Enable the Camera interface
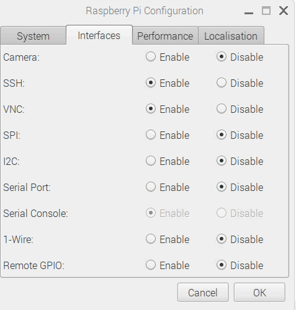 click(x=151, y=56)
